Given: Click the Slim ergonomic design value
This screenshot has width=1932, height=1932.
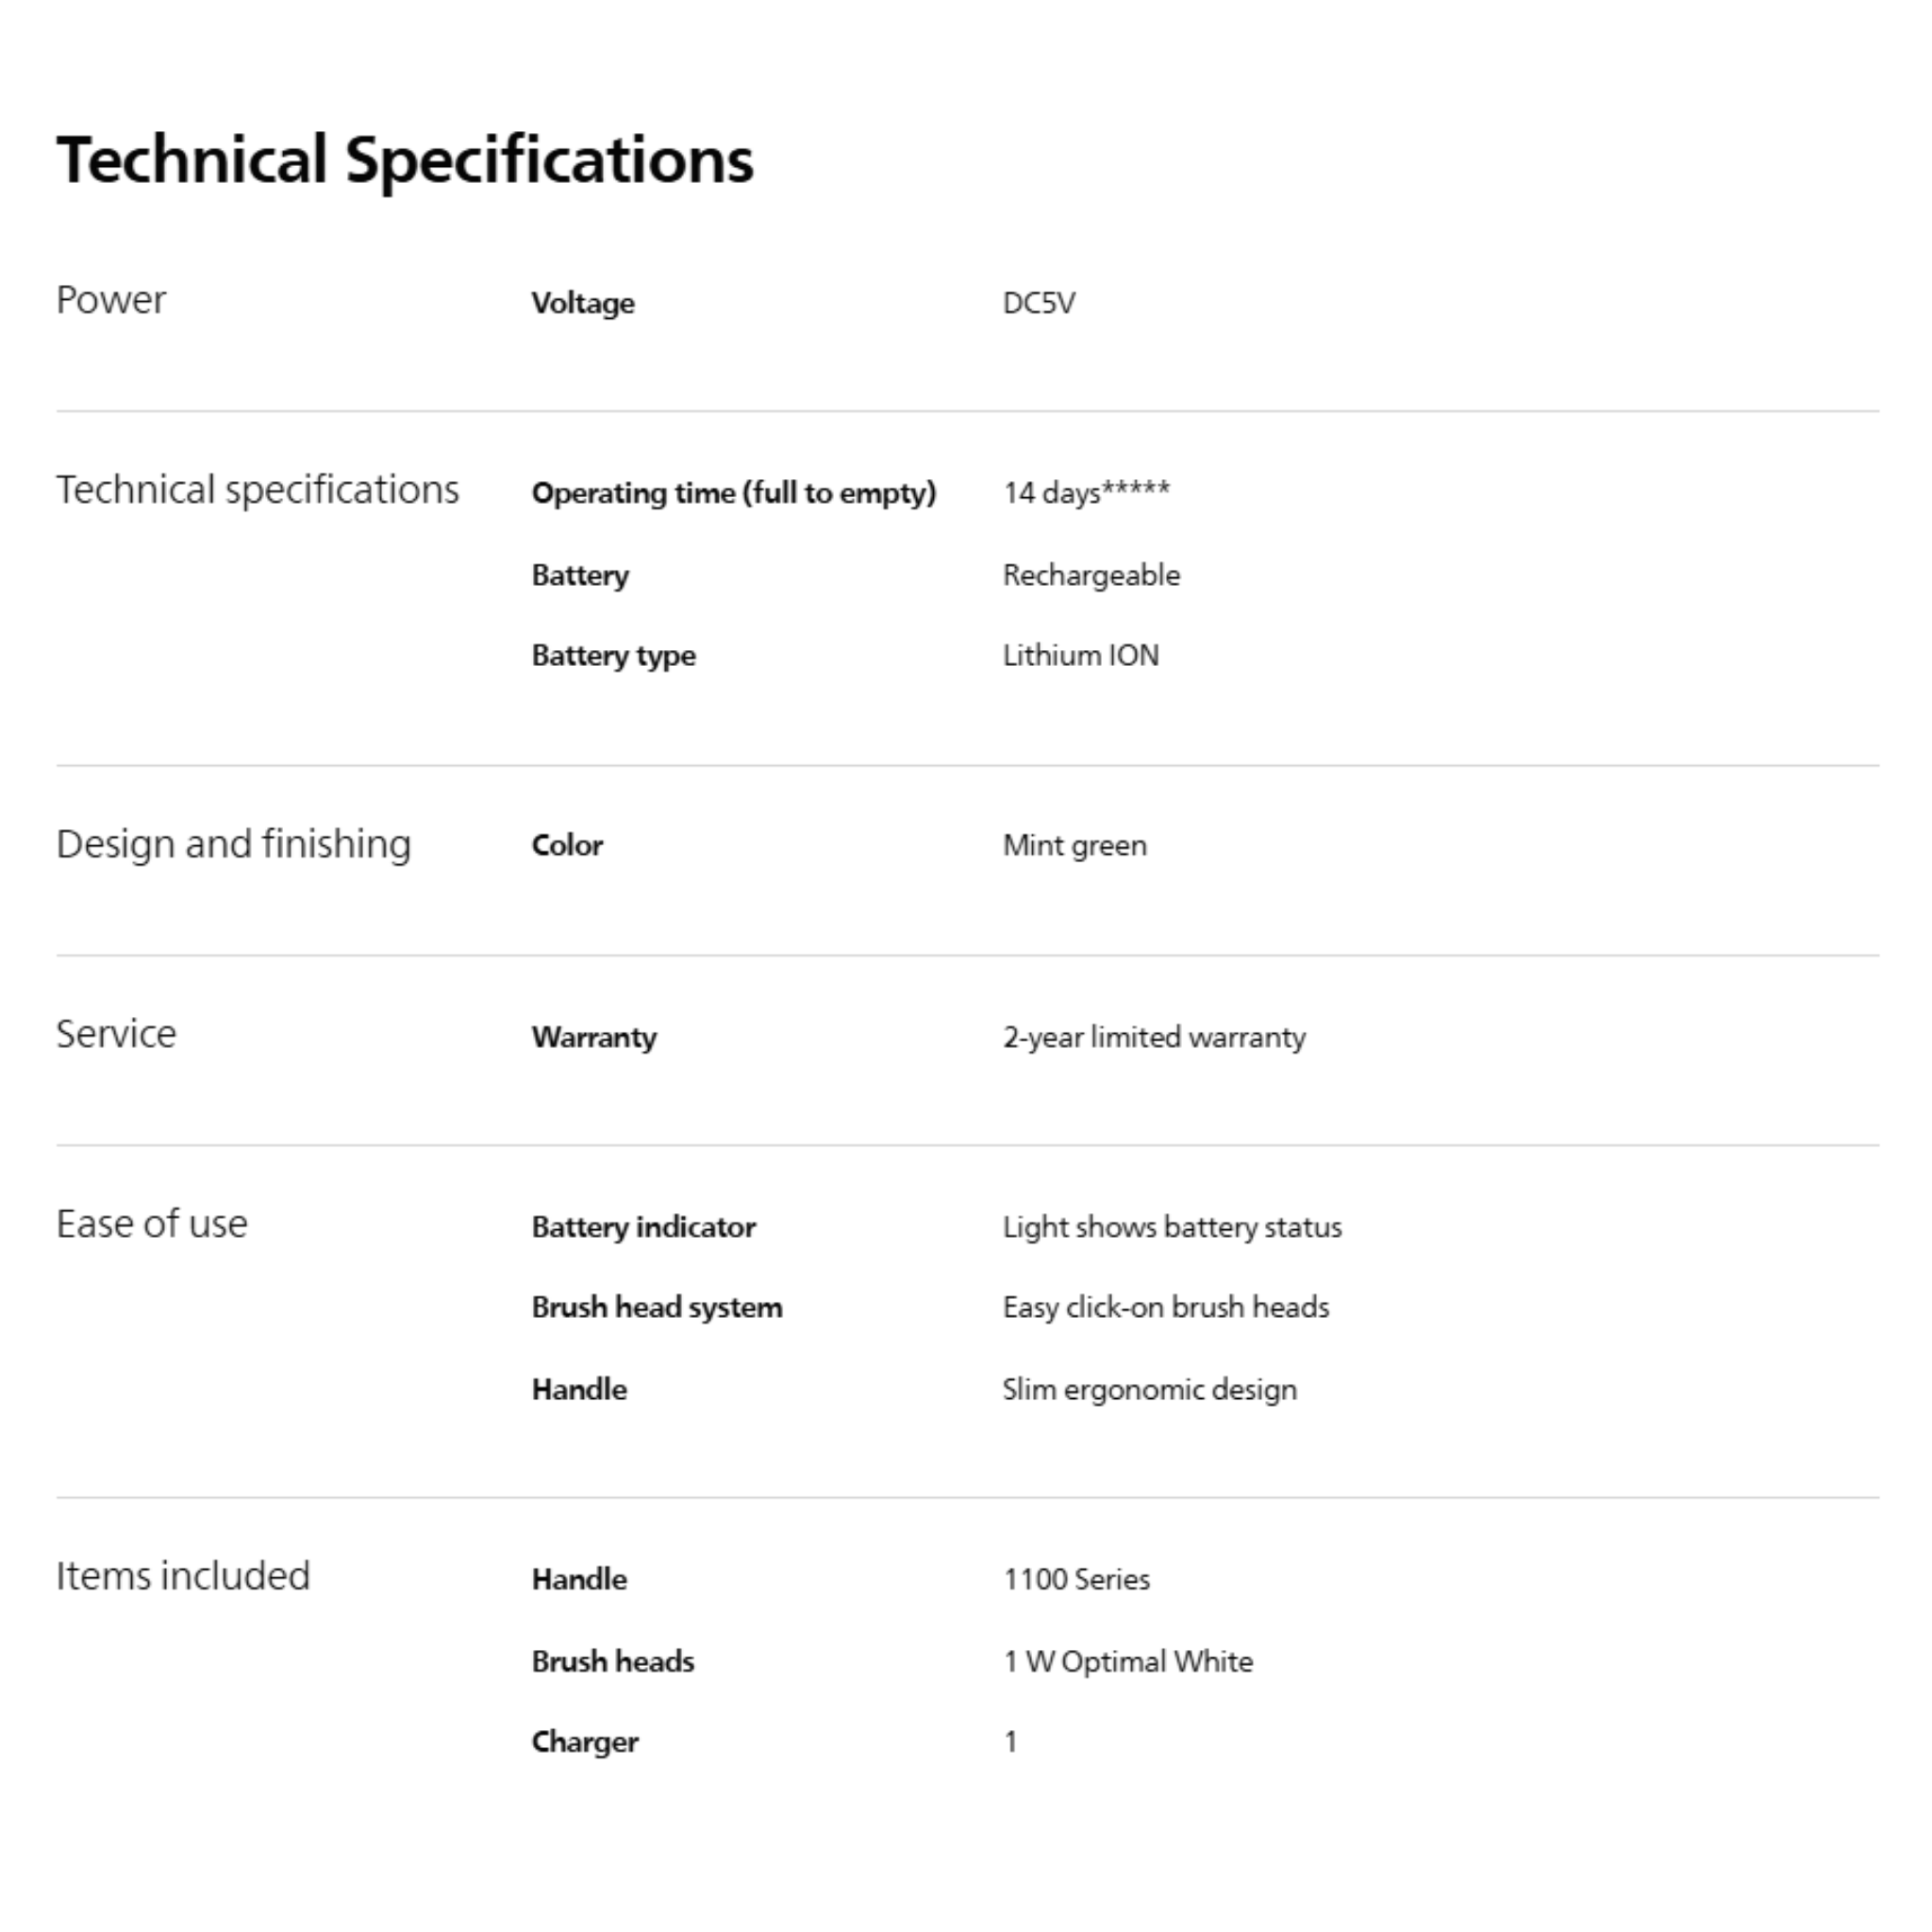Looking at the screenshot, I should [x=1149, y=1389].
